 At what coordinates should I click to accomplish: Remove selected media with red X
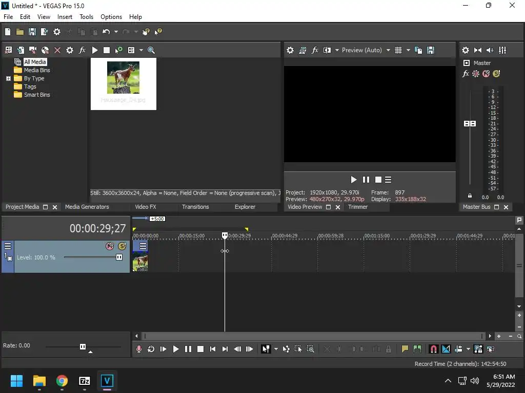[x=57, y=50]
